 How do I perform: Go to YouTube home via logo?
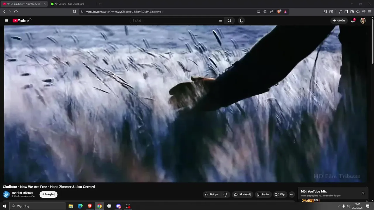(x=21, y=21)
